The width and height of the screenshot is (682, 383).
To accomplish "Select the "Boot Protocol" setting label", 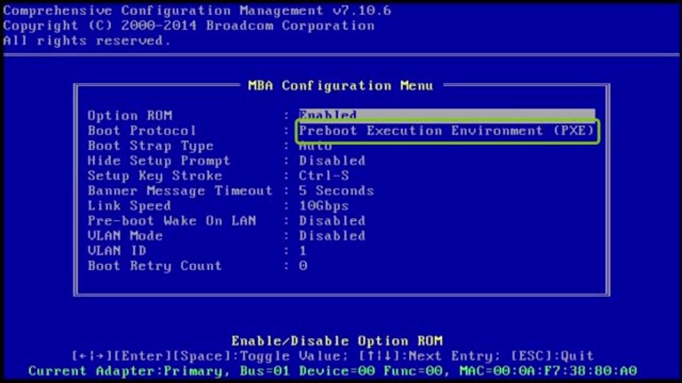I will pyautogui.click(x=142, y=130).
